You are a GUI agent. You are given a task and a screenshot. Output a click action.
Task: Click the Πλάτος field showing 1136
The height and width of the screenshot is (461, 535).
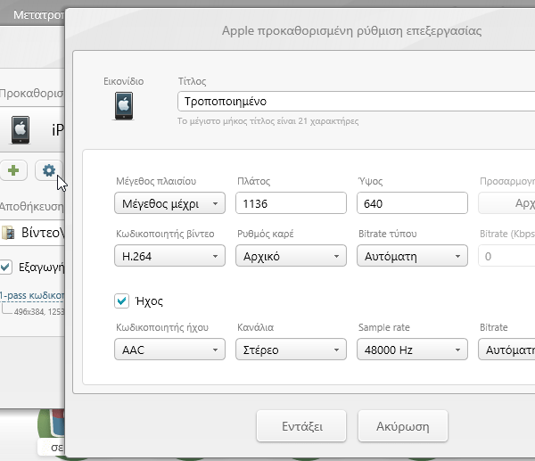[291, 203]
